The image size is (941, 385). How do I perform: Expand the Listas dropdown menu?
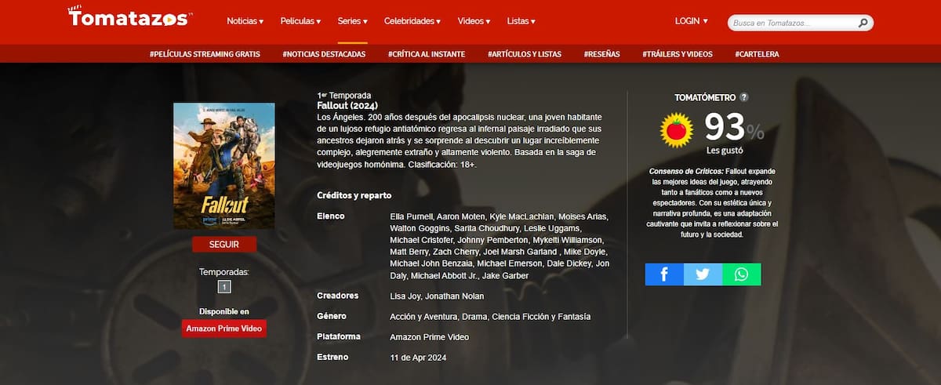pyautogui.click(x=521, y=21)
